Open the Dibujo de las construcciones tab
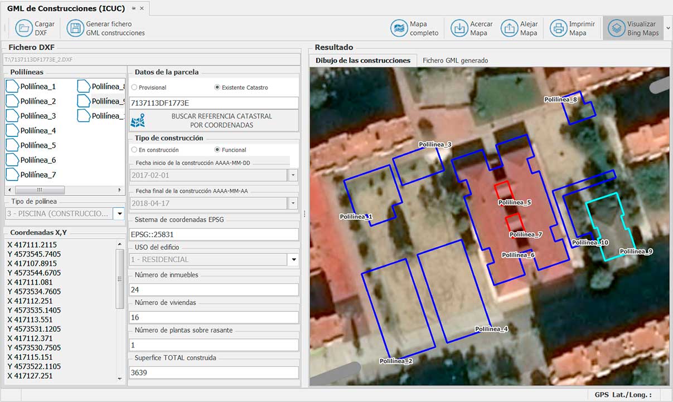Screen dimensions: 673x402 pos(362,60)
